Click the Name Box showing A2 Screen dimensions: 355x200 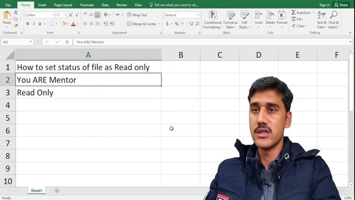(17, 42)
